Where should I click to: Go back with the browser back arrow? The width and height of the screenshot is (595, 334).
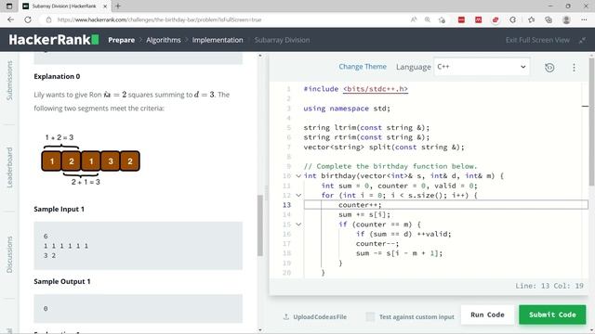pyautogui.click(x=10, y=19)
